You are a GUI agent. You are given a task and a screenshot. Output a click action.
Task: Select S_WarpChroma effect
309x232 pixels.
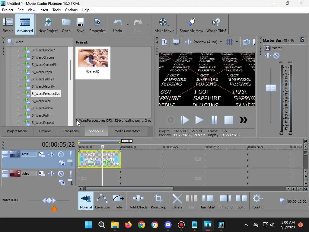coord(43,57)
